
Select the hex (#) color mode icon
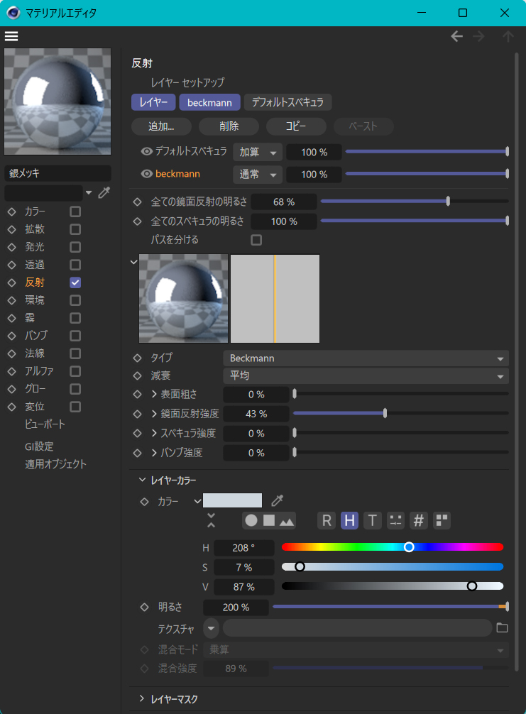(x=419, y=520)
